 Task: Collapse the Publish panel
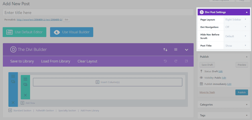coord(247,57)
